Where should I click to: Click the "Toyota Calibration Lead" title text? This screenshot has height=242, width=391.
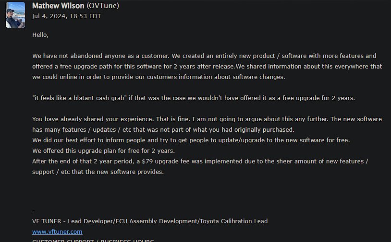point(233,221)
